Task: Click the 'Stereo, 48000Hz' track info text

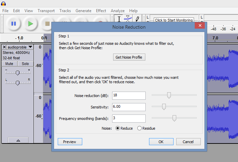Action: point(16,53)
